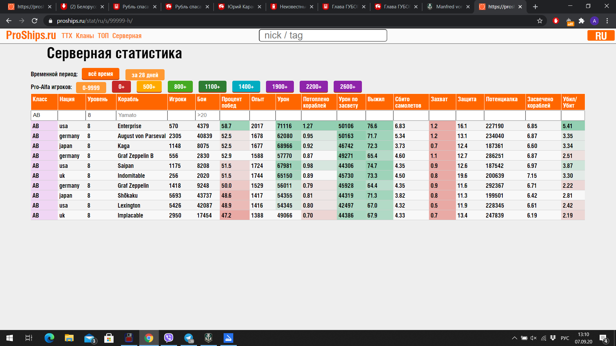Viewport: 616px width, 346px height.
Task: Open the Кланы menu item
Action: 85,36
